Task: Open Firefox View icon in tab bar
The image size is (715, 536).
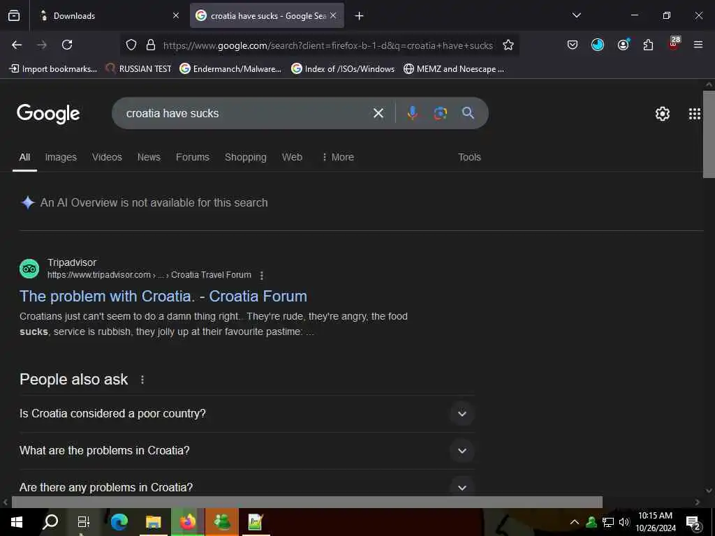Action: click(14, 15)
